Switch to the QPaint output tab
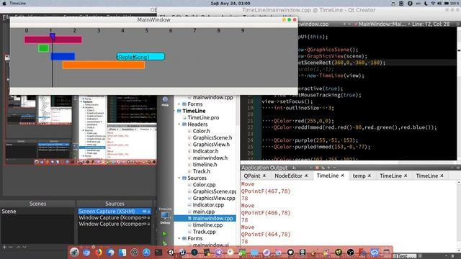Viewport: 461px width, 259px height. click(x=252, y=176)
